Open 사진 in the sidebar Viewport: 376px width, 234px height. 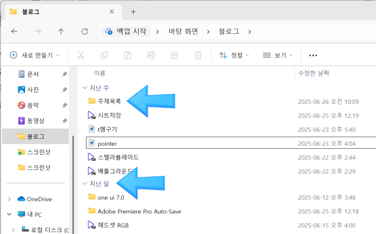click(x=33, y=90)
